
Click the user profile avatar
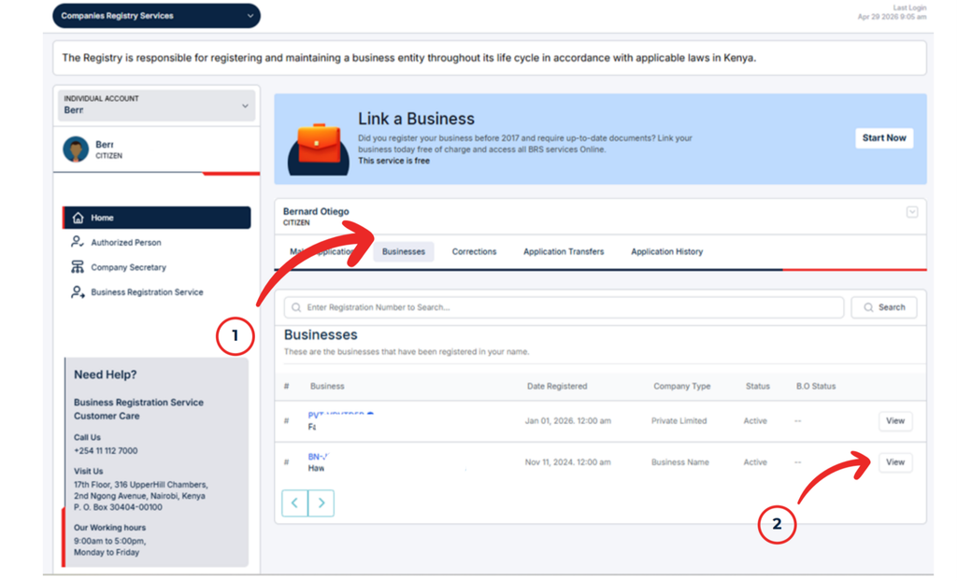click(76, 149)
